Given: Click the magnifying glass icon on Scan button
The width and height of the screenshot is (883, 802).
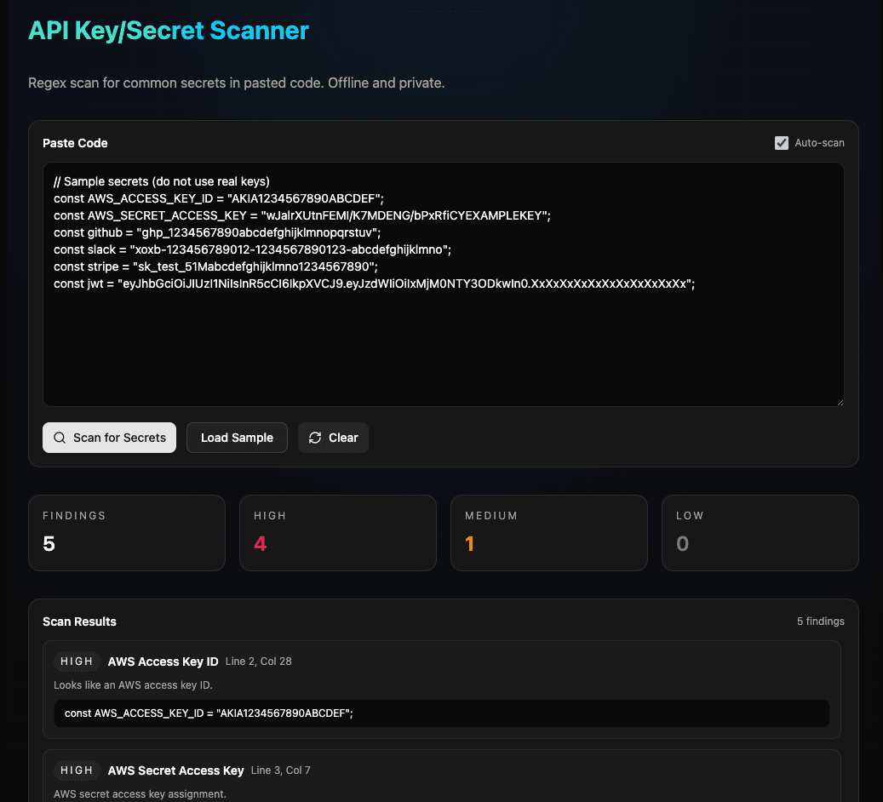Looking at the screenshot, I should [60, 437].
